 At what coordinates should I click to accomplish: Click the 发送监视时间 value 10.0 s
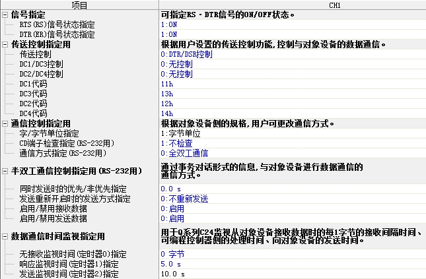coord(172,274)
